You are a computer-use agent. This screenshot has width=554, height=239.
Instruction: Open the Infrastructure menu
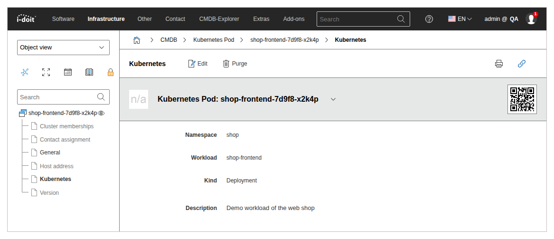tap(106, 19)
